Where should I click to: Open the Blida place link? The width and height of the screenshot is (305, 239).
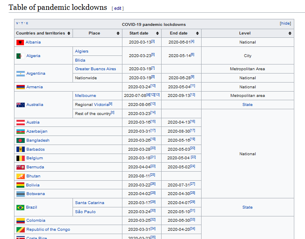[80, 60]
